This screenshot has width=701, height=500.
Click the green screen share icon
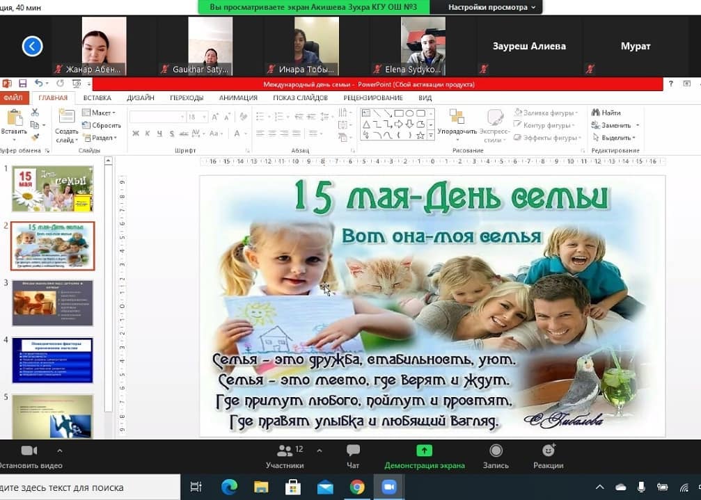[x=424, y=451]
